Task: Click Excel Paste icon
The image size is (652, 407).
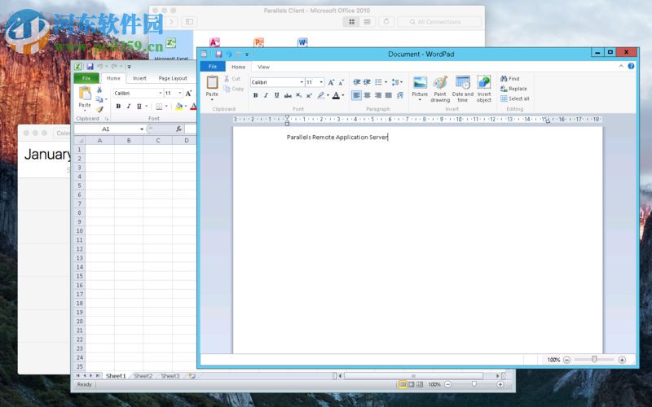Action: pos(85,94)
